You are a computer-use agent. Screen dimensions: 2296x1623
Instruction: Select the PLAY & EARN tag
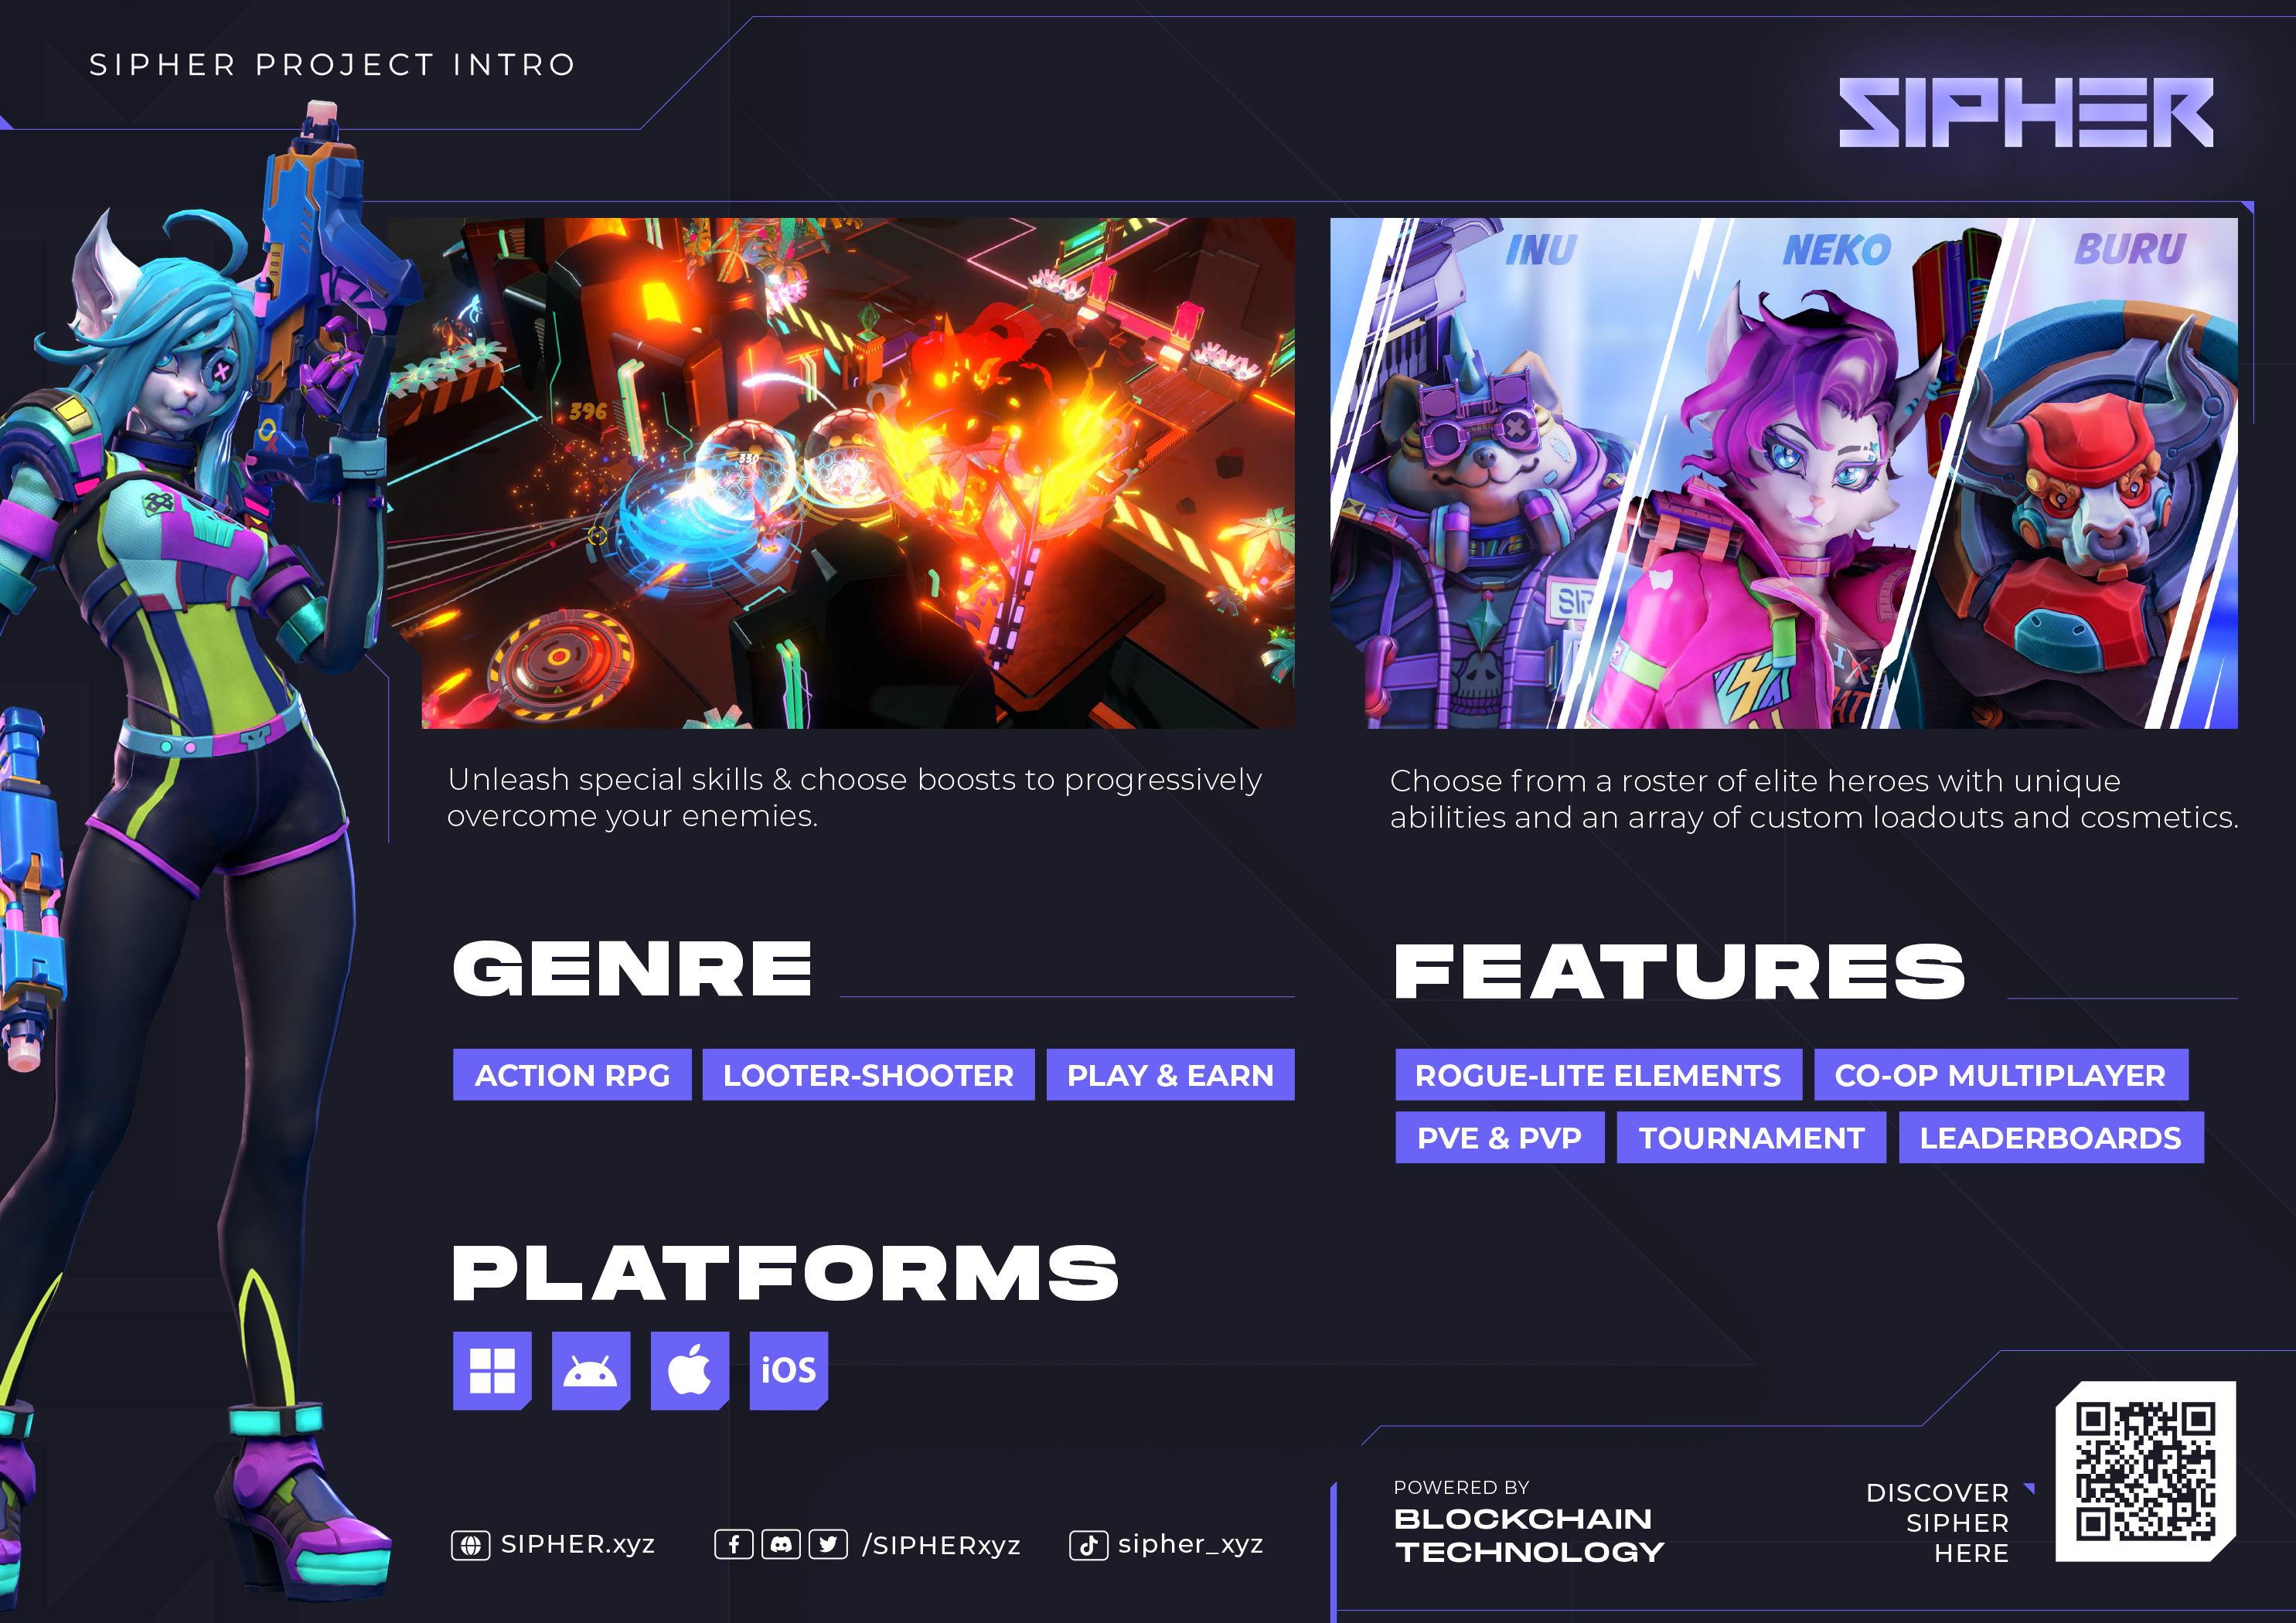coord(1170,1075)
